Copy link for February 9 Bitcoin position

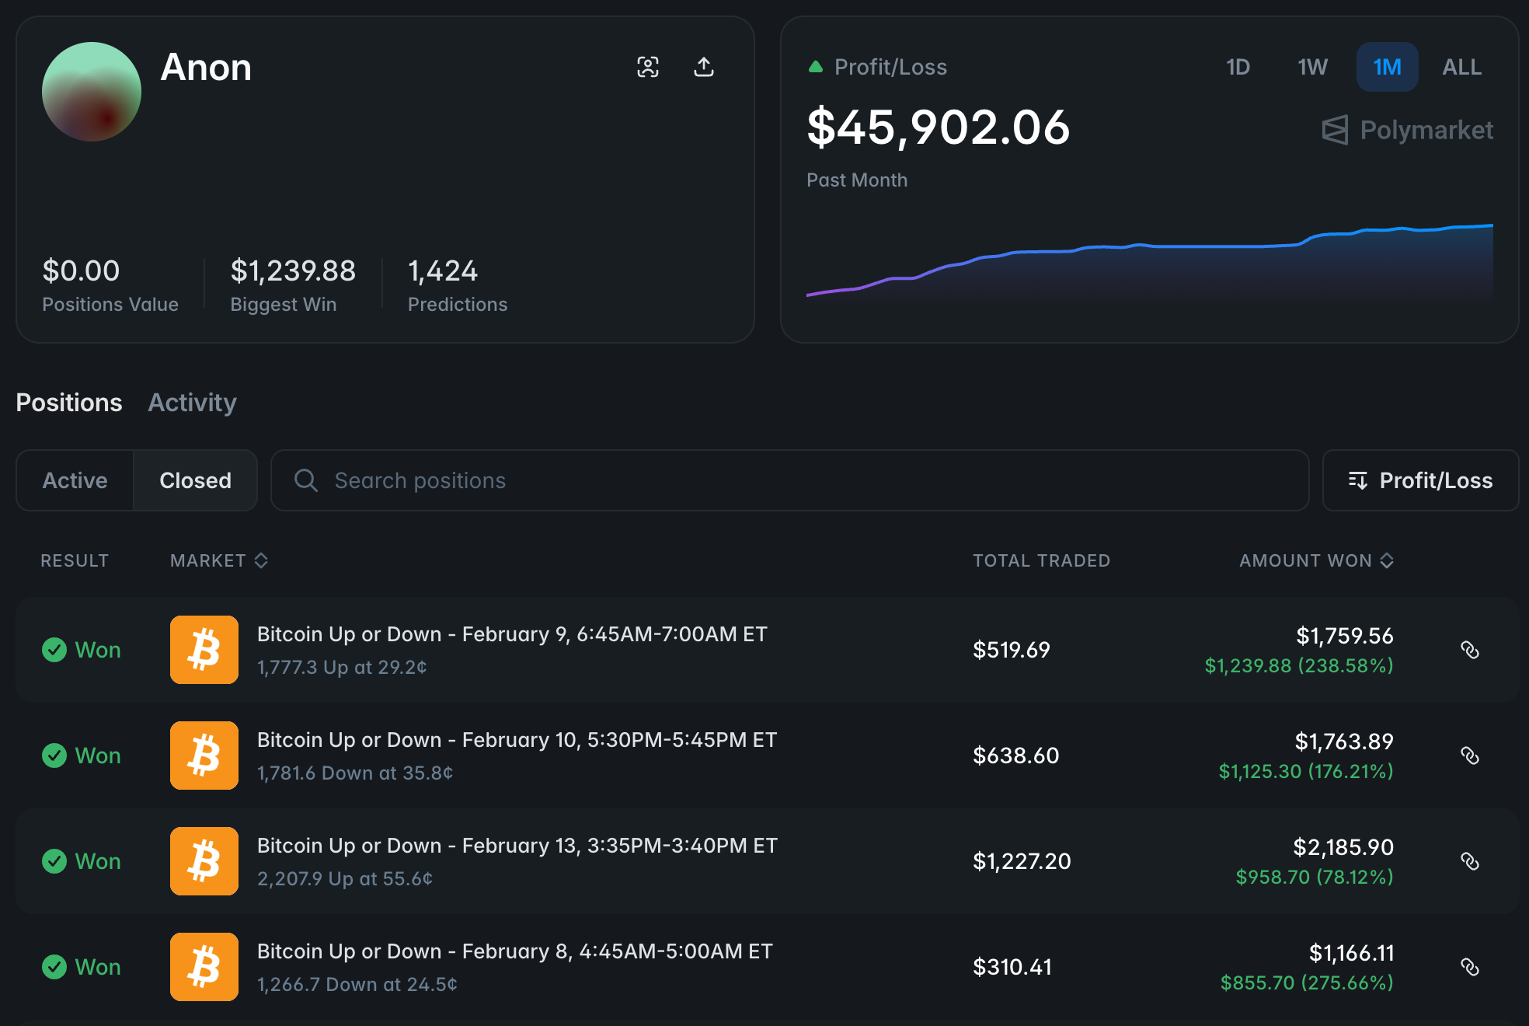(x=1469, y=650)
